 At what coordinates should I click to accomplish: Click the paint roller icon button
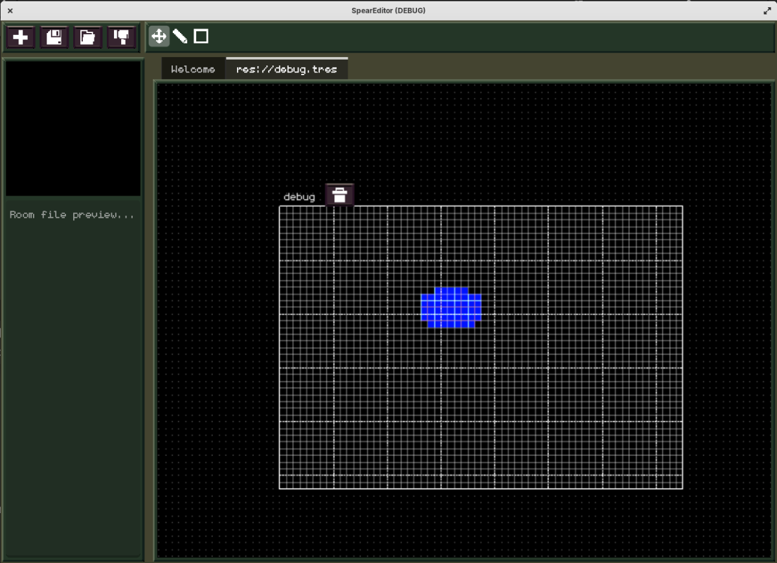(122, 37)
